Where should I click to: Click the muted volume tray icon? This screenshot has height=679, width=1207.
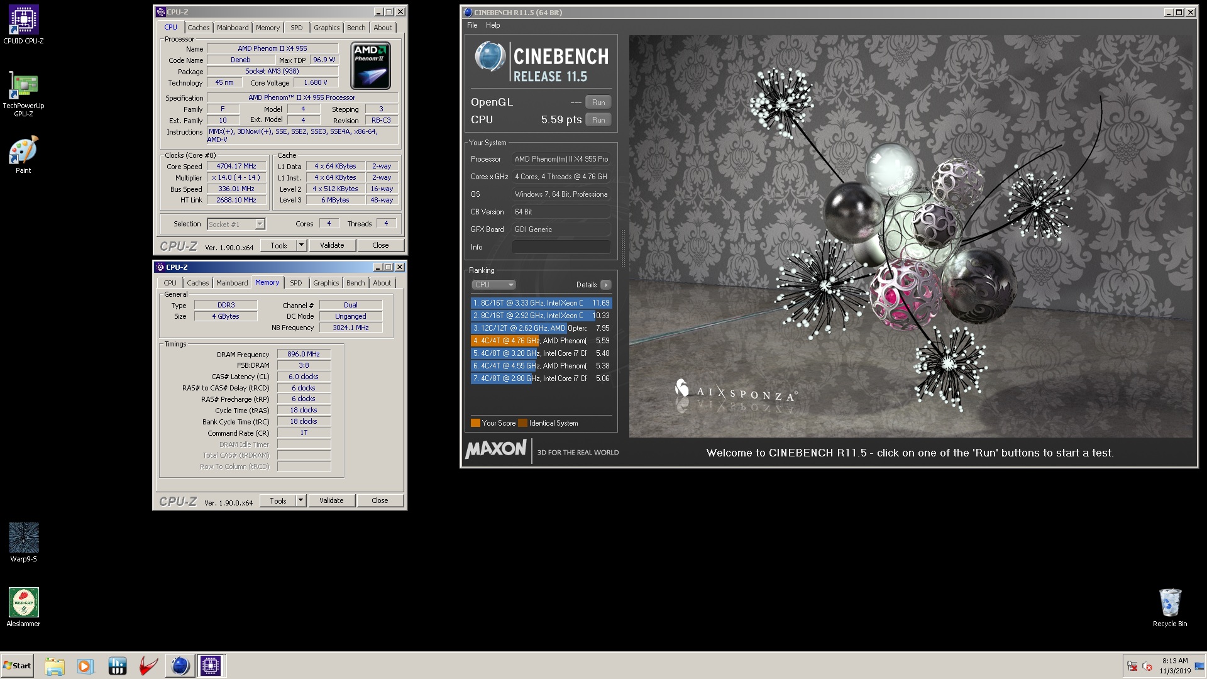(x=1147, y=666)
